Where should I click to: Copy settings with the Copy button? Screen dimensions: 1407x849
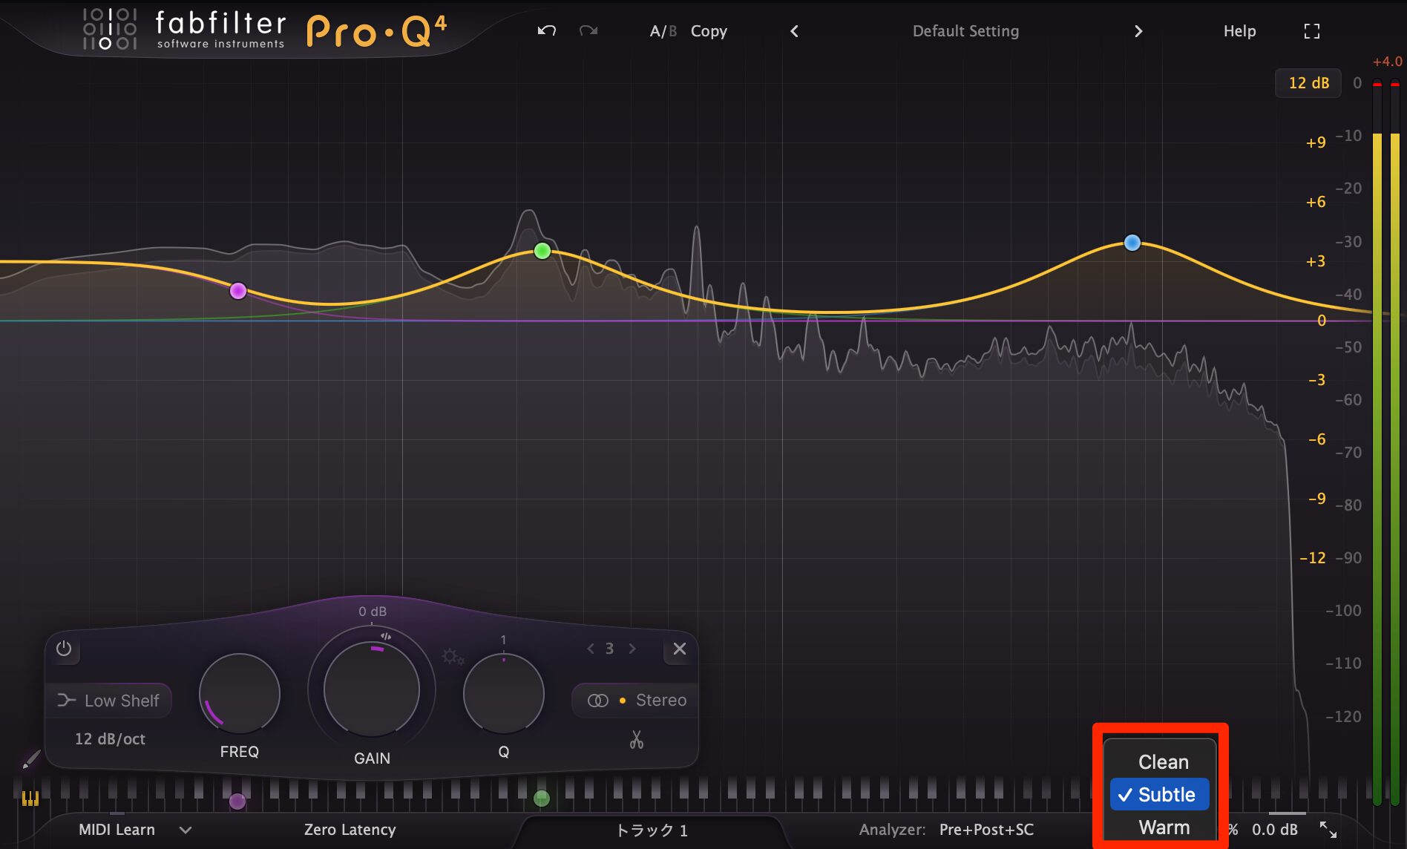click(709, 31)
